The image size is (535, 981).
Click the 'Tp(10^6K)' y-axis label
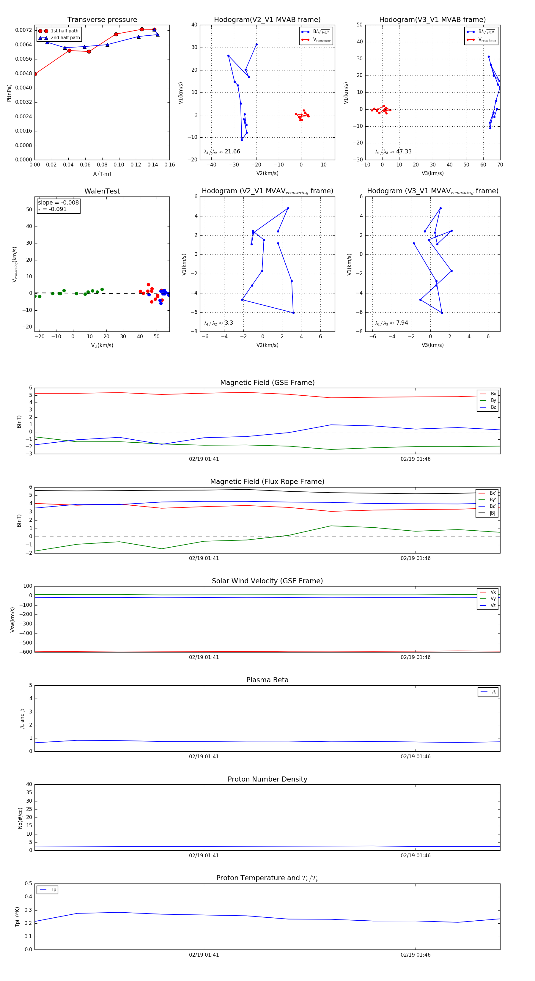coord(17,917)
